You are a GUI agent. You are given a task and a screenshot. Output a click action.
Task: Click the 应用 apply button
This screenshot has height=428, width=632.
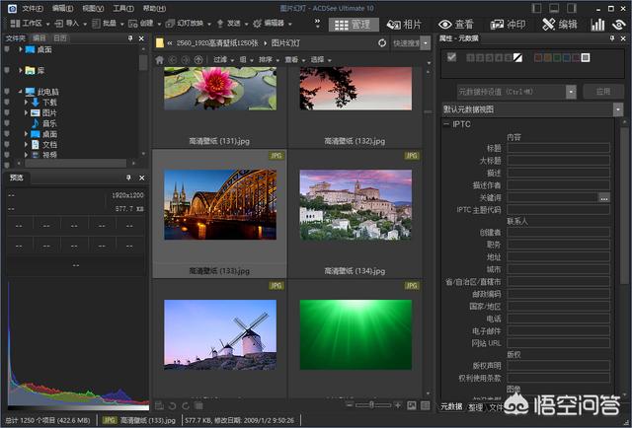(602, 91)
